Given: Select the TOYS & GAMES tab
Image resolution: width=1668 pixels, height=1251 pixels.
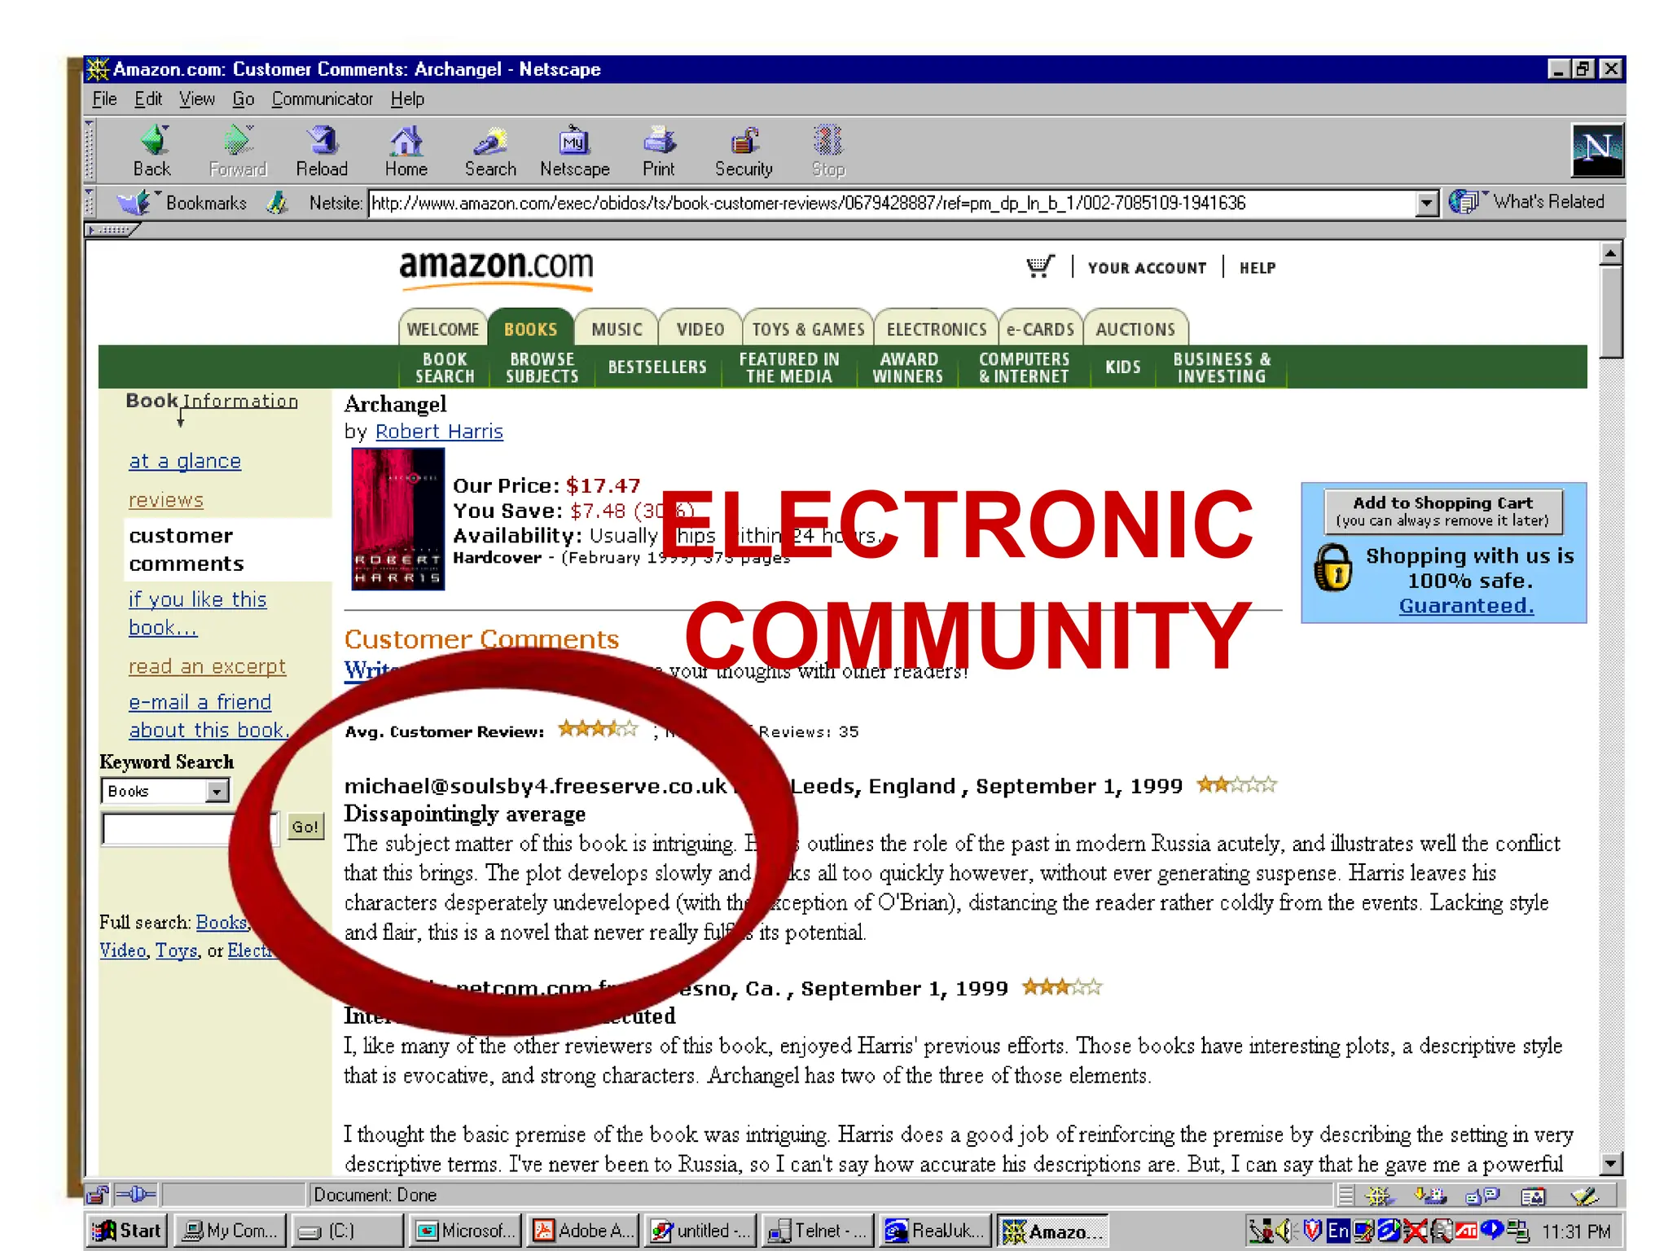Looking at the screenshot, I should pyautogui.click(x=808, y=328).
